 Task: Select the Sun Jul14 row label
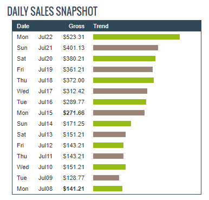click(x=35, y=124)
